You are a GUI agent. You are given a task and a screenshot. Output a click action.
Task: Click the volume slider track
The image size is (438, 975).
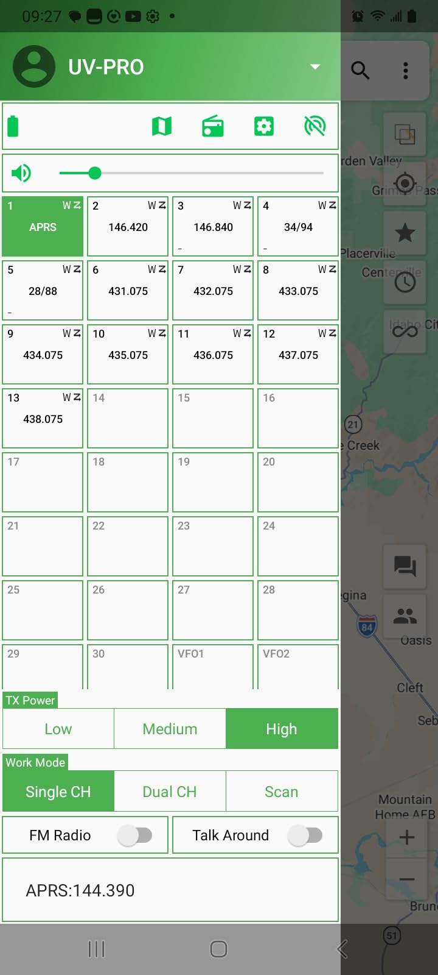click(x=192, y=173)
